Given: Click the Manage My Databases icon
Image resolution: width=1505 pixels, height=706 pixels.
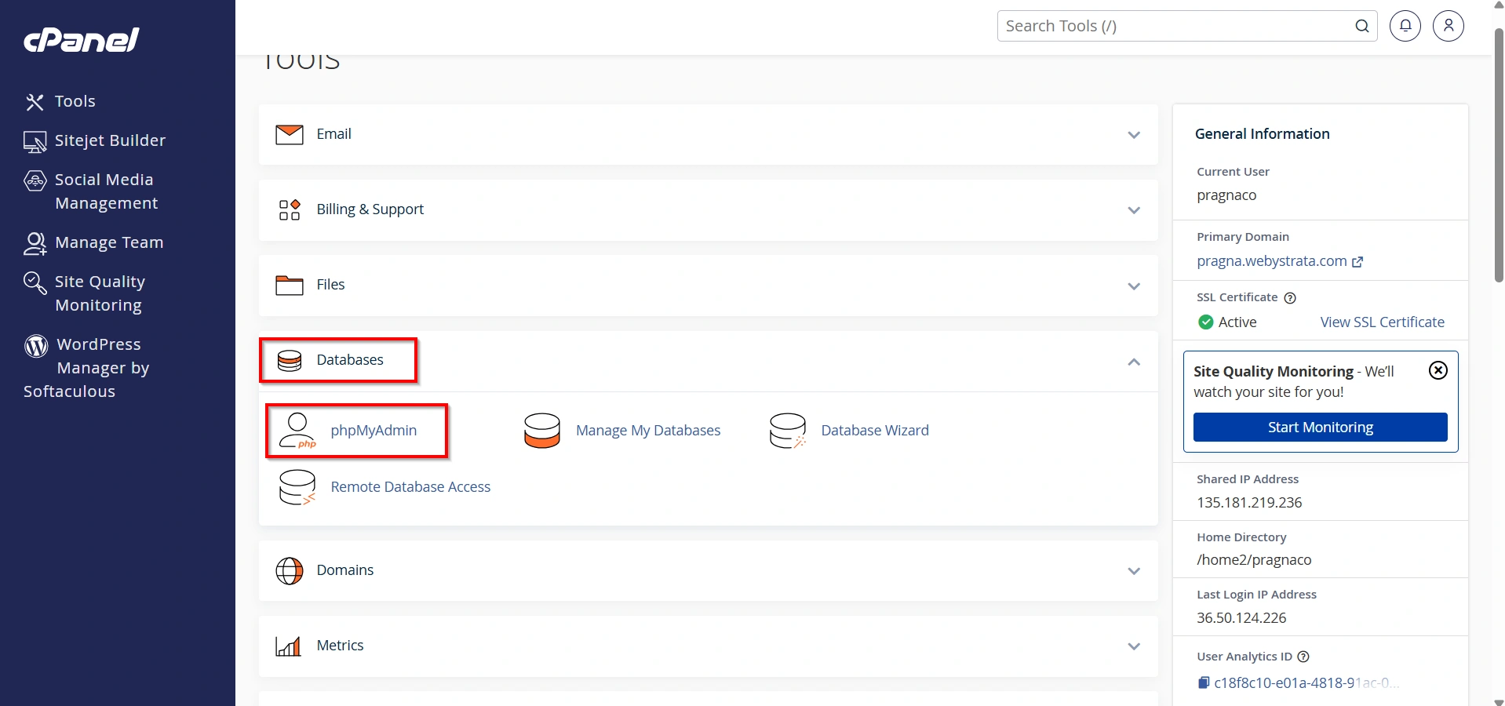Looking at the screenshot, I should pos(542,431).
